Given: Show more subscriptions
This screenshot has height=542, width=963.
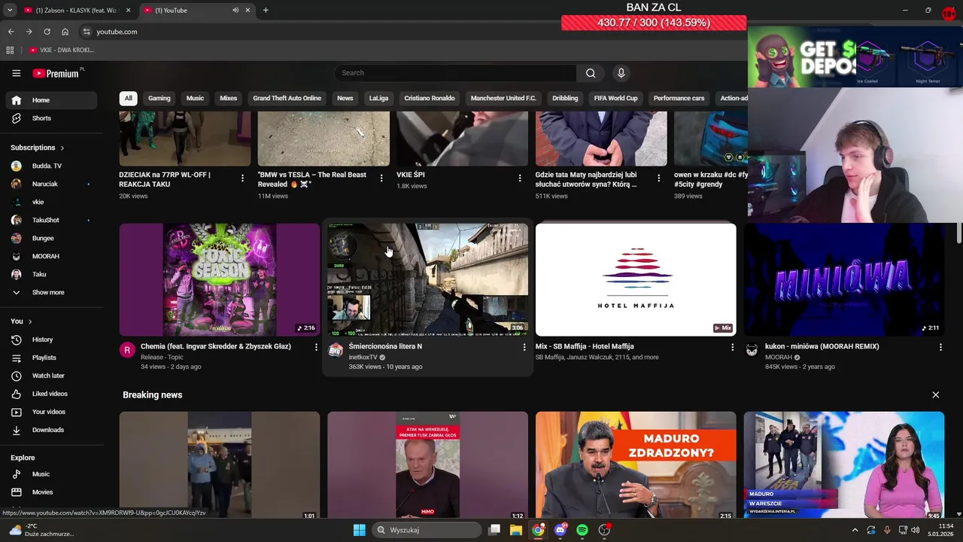Looking at the screenshot, I should coord(52,292).
